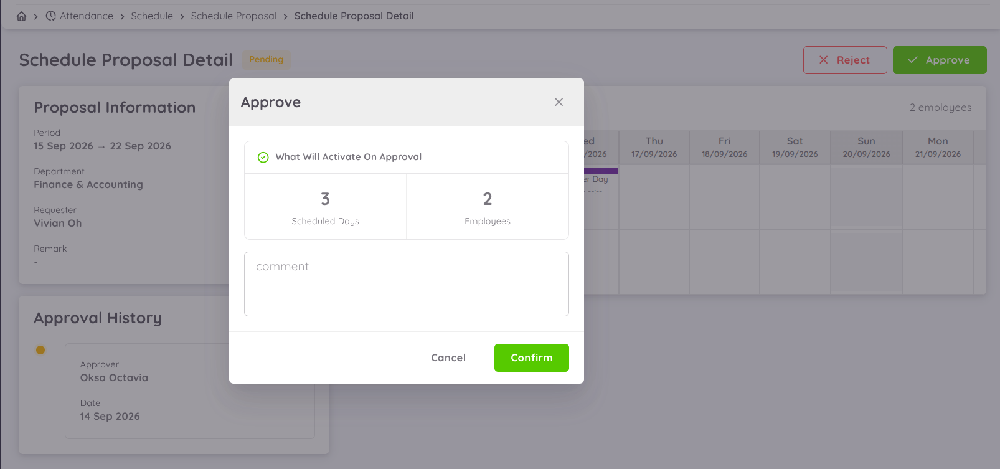Click the period '15 Sep 2026 → 22 Sep 2026'
Image resolution: width=1000 pixels, height=469 pixels.
[102, 146]
